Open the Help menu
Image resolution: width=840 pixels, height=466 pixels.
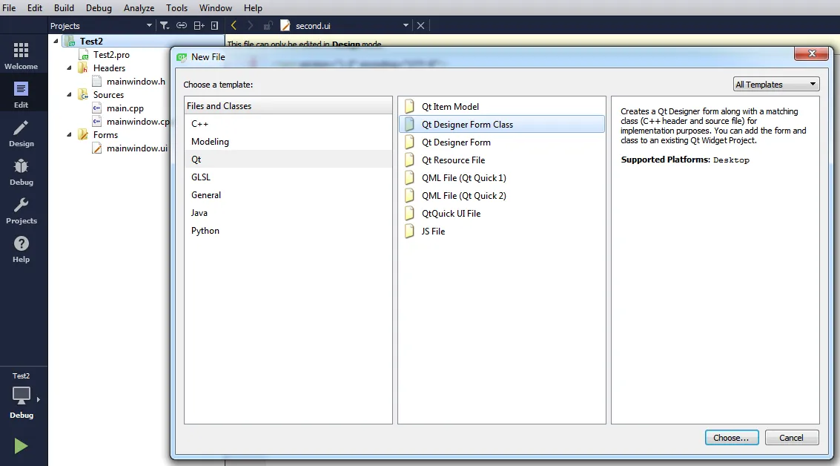[253, 8]
